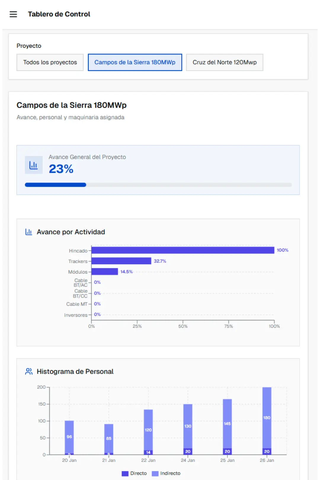The image size is (320, 480).
Task: Open the hamburger navigation menu
Action: [13, 14]
